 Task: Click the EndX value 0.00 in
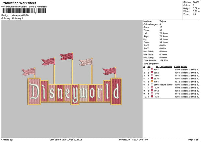pyautogui.click(x=163, y=45)
